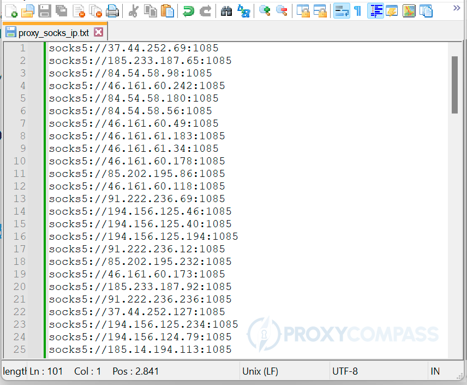The image size is (467, 385).
Task: Click line socks5://46.161.61.34:1085
Action: click(134, 148)
